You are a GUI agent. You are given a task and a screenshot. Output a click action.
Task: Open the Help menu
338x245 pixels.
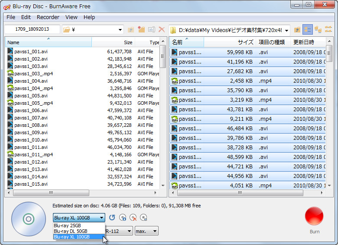pos(89,17)
